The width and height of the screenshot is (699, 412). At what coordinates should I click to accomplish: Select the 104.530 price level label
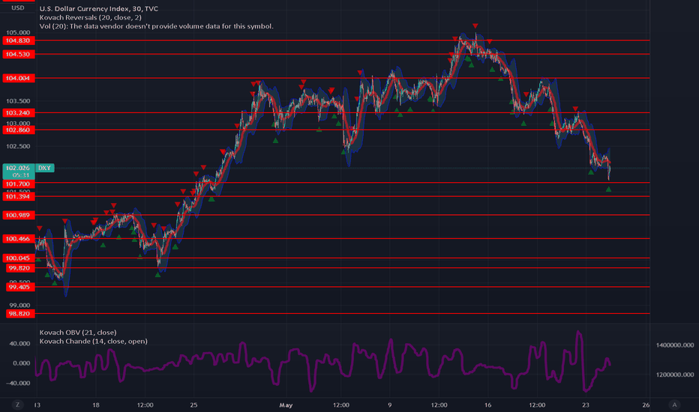[x=19, y=55]
